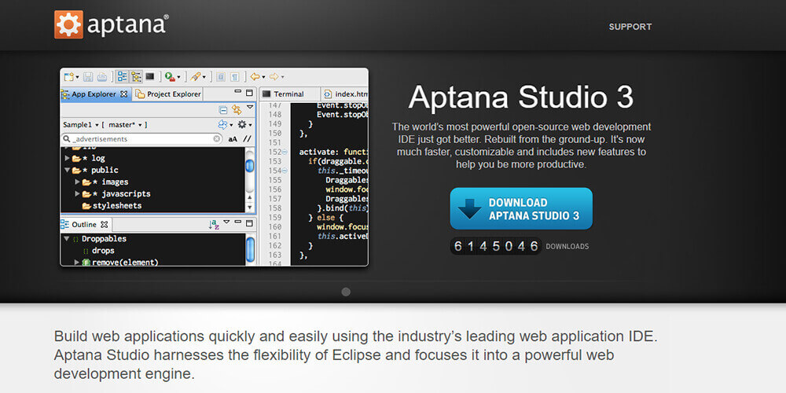Click the Collapse All icon in App Explorer
Image resolution: width=786 pixels, height=393 pixels.
223,110
